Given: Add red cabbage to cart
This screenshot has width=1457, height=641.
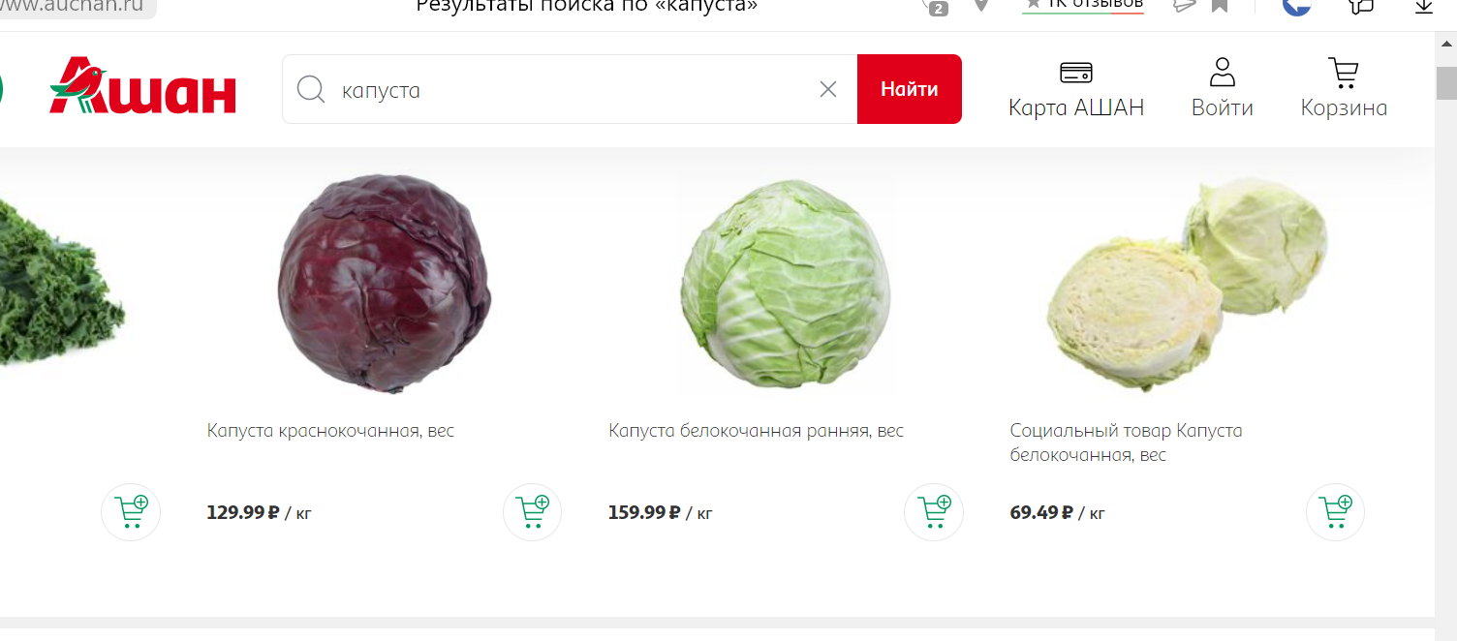Looking at the screenshot, I should click(x=533, y=512).
